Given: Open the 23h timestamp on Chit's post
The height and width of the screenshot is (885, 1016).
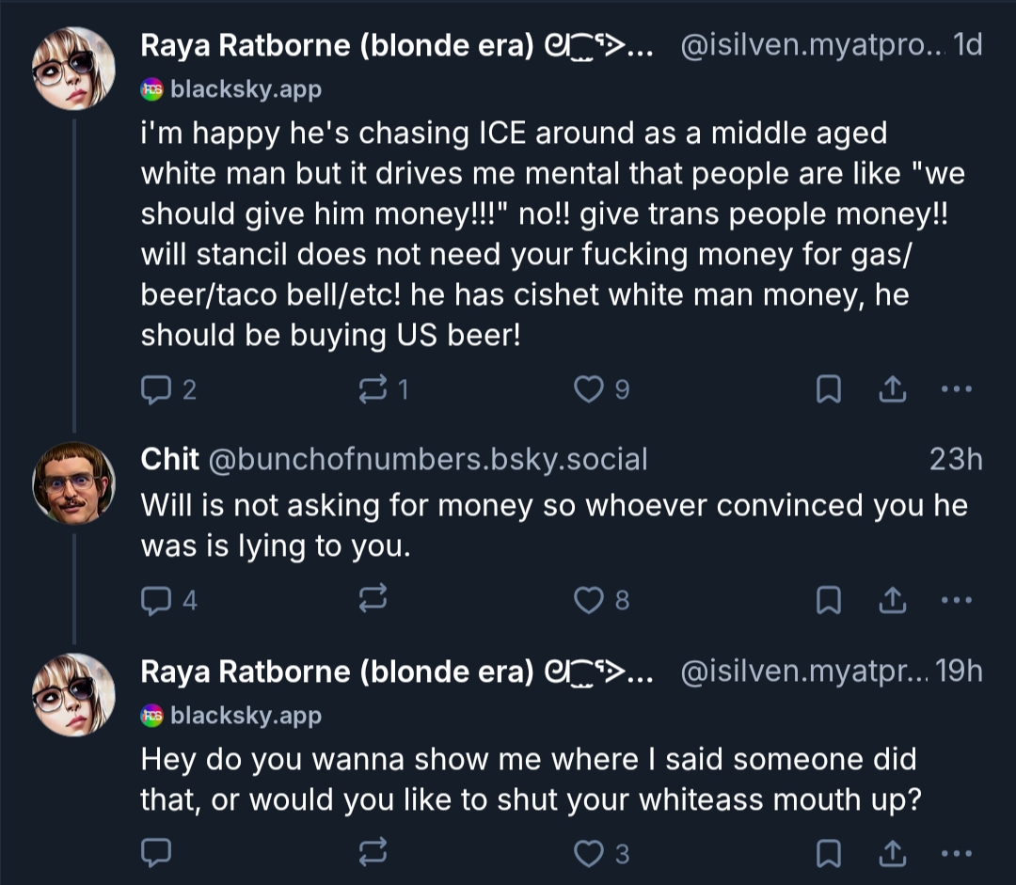Looking at the screenshot, I should [x=955, y=459].
